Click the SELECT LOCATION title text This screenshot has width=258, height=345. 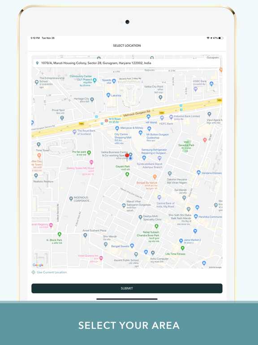point(127,45)
